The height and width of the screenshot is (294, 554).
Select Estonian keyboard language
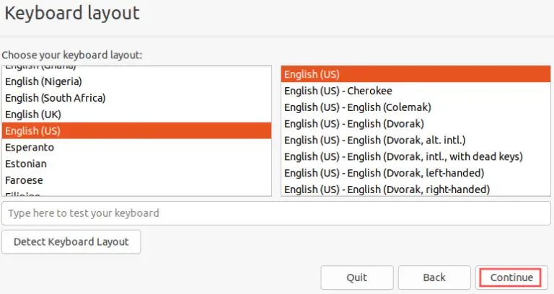click(x=136, y=164)
